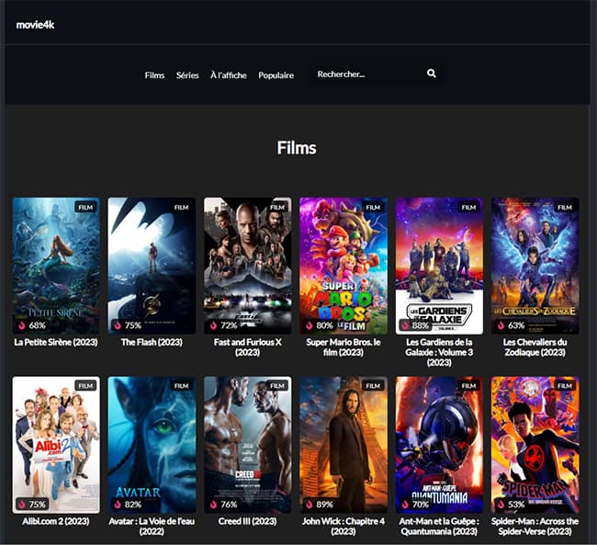The height and width of the screenshot is (545, 597).
Task: Open the Séries menu item
Action: (187, 75)
